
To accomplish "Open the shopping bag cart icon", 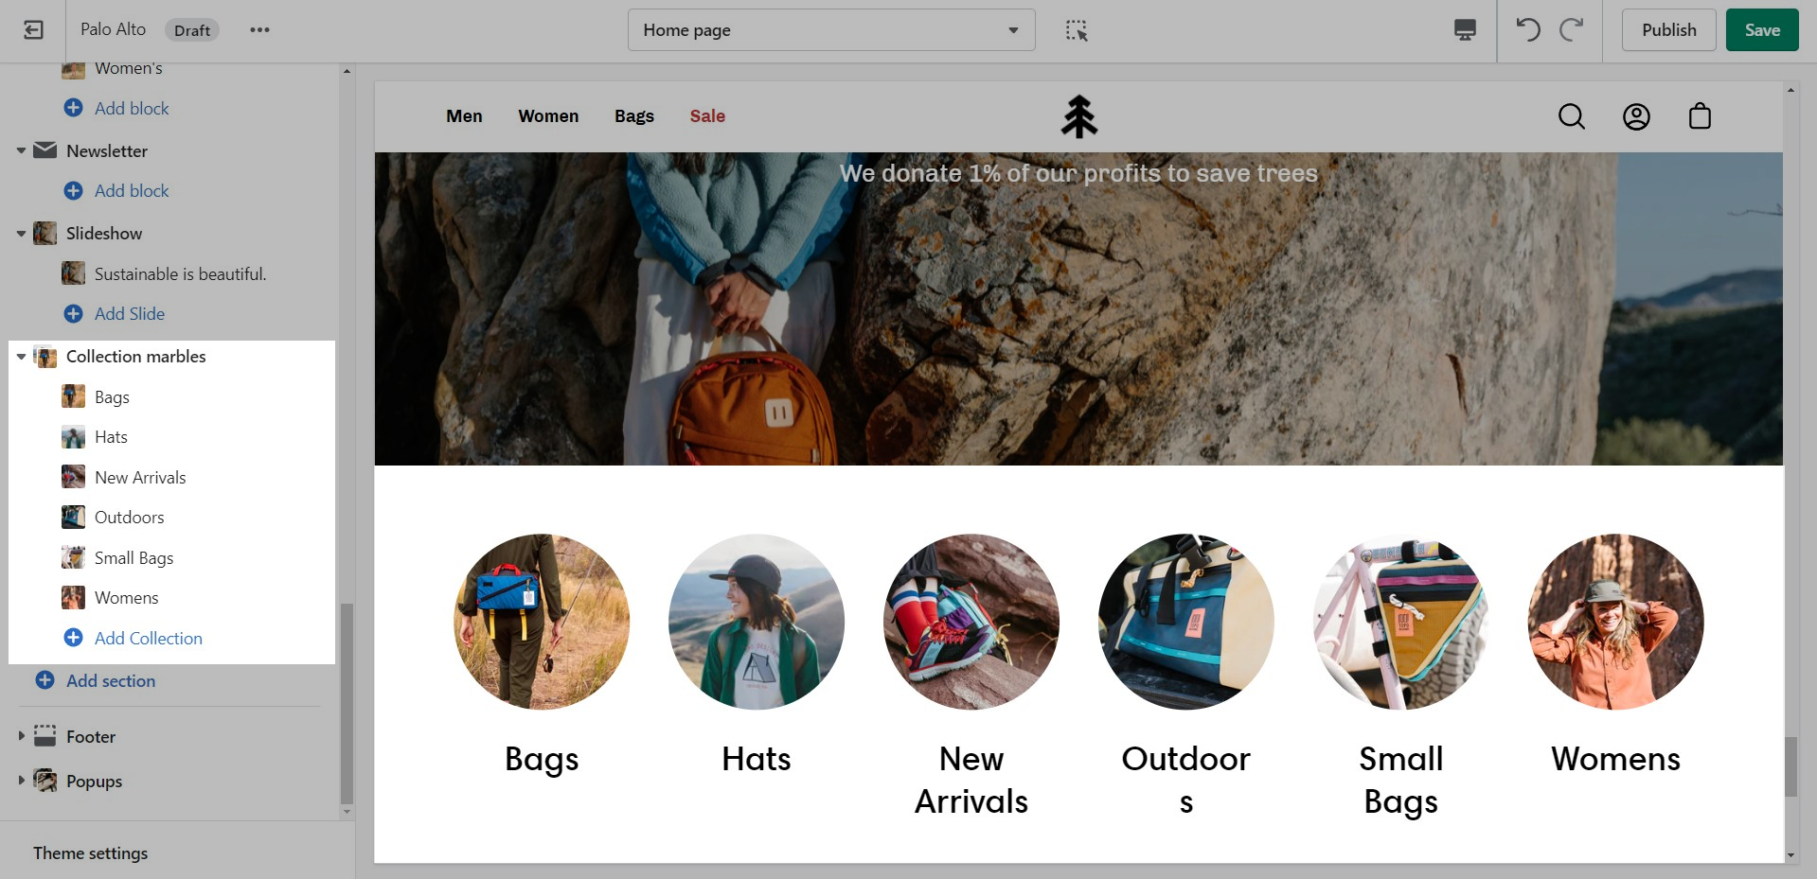I will [1700, 116].
